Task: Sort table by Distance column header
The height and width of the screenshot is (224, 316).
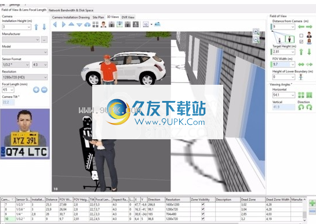Action: [x=52, y=200]
